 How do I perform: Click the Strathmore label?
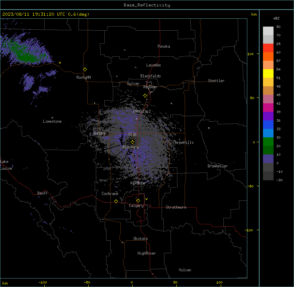(x=176, y=207)
